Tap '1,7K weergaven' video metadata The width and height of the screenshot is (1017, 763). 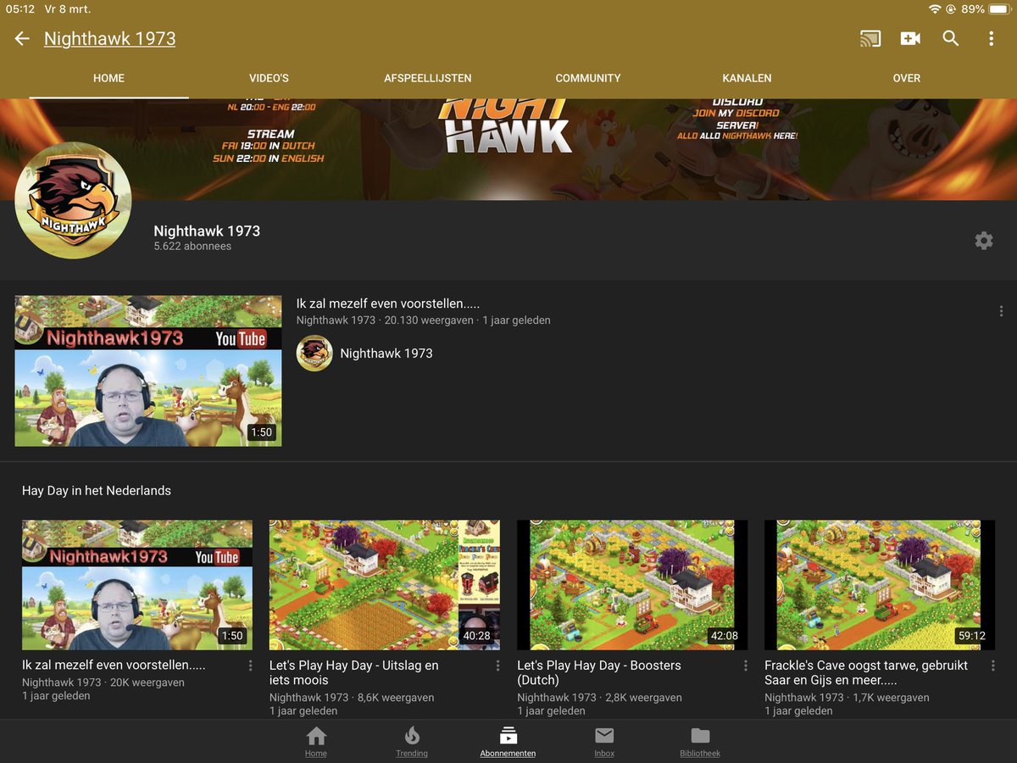click(891, 698)
